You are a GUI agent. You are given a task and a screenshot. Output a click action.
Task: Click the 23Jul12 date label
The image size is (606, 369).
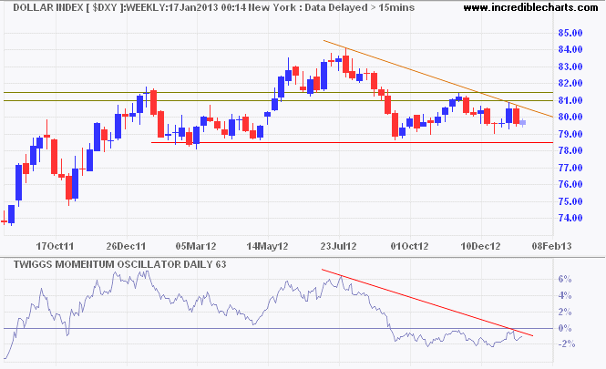tap(338, 246)
